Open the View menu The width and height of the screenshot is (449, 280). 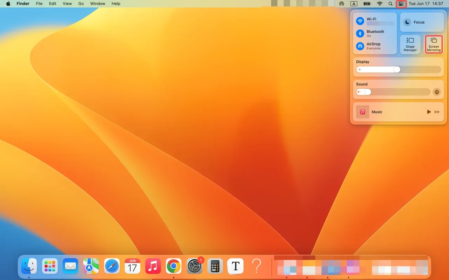pyautogui.click(x=67, y=4)
